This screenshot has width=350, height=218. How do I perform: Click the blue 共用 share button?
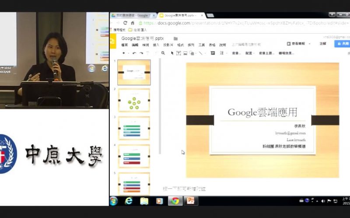pyautogui.click(x=343, y=44)
